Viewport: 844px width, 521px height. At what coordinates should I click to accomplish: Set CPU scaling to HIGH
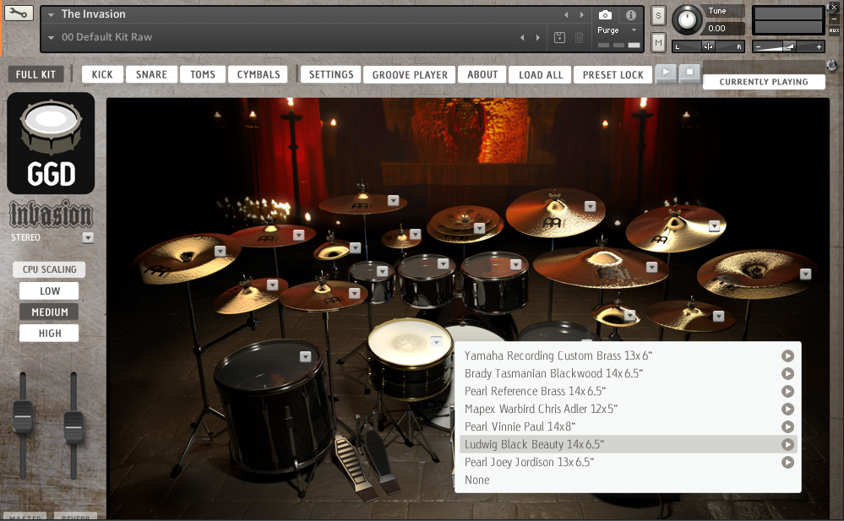[49, 334]
